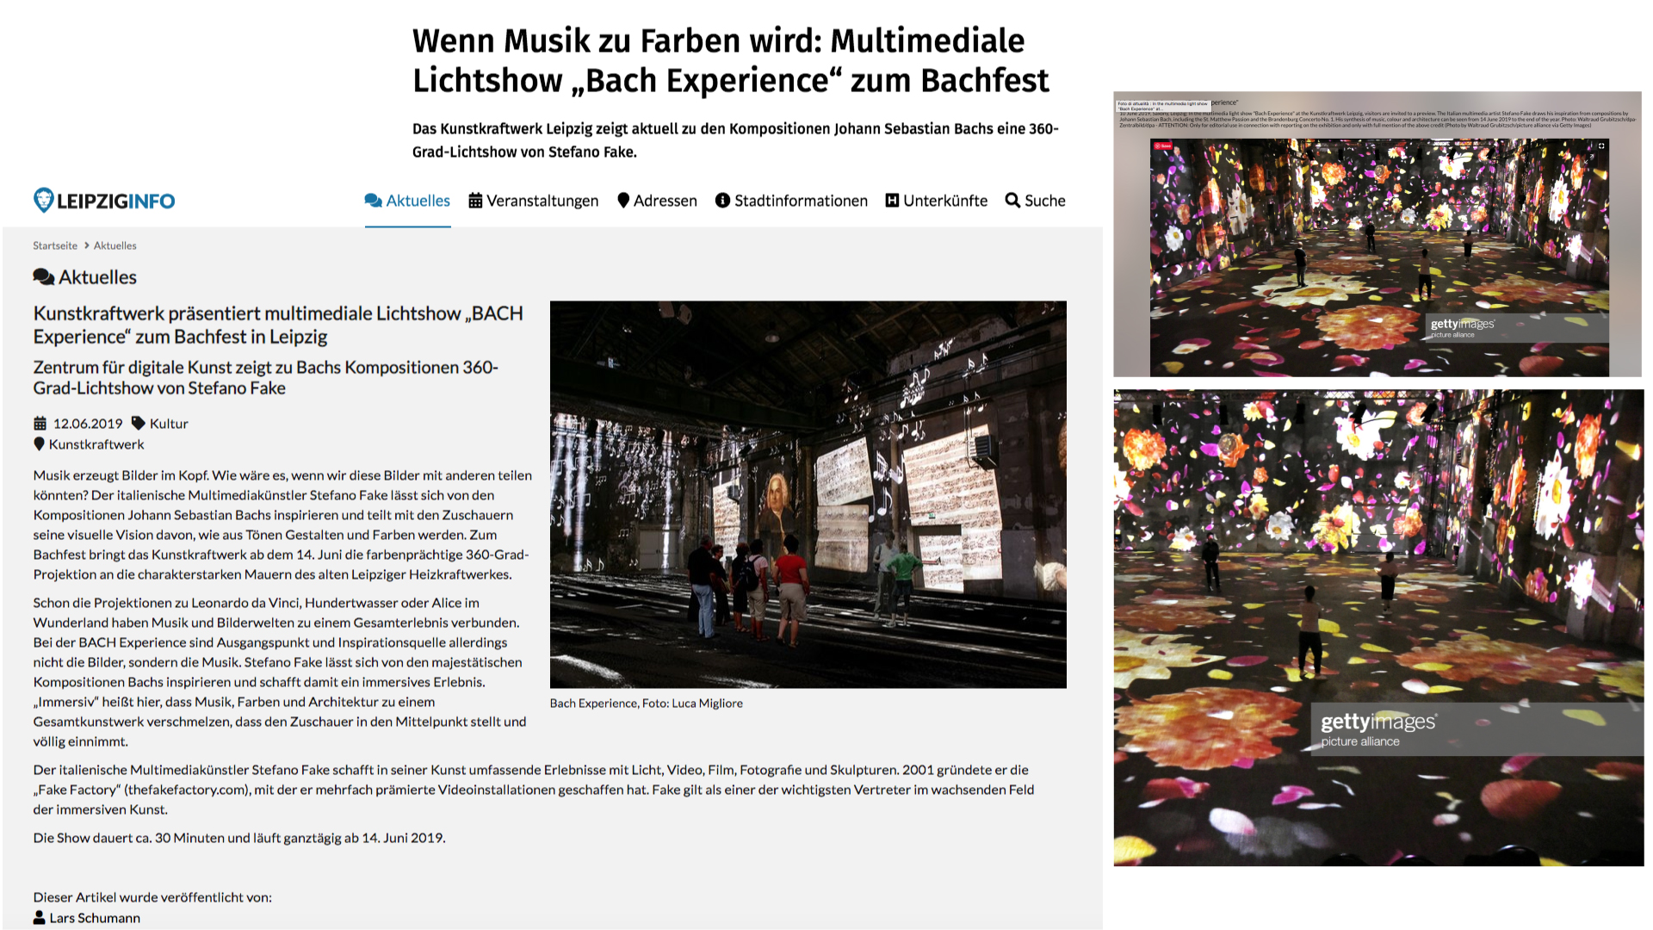
Task: Click the Unterkünfte hotel icon
Action: 892,201
